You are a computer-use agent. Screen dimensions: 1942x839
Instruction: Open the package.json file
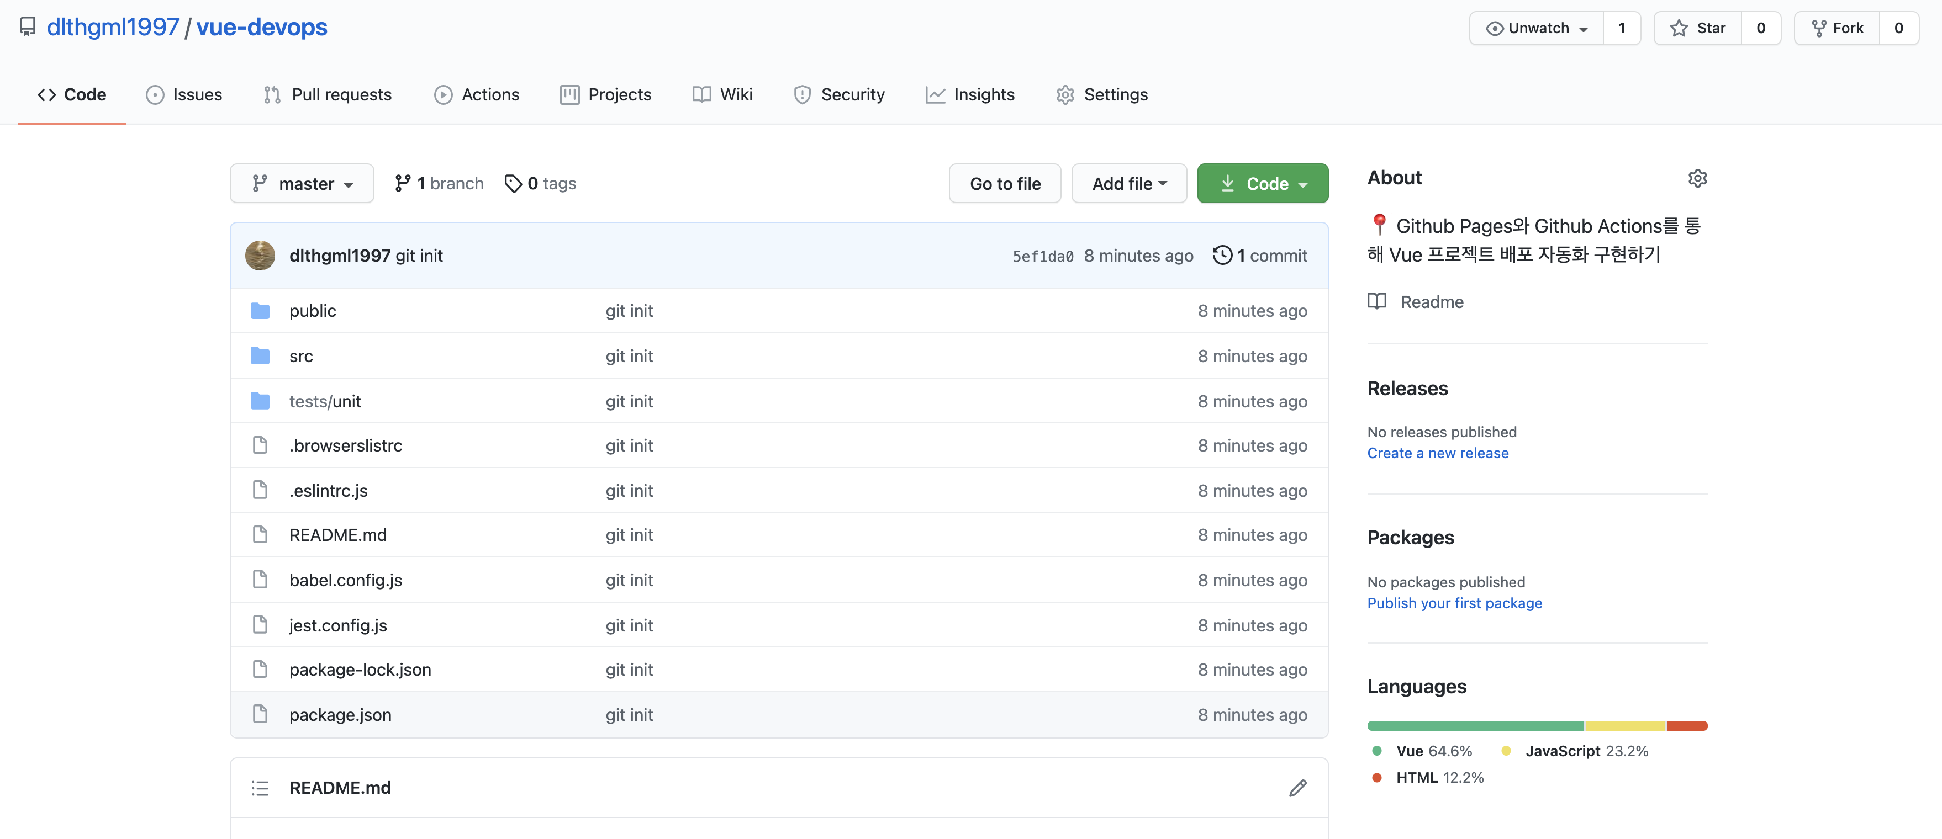click(340, 715)
